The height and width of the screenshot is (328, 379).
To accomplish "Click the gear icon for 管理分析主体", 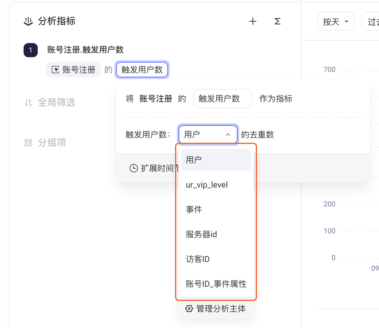I will [189, 309].
